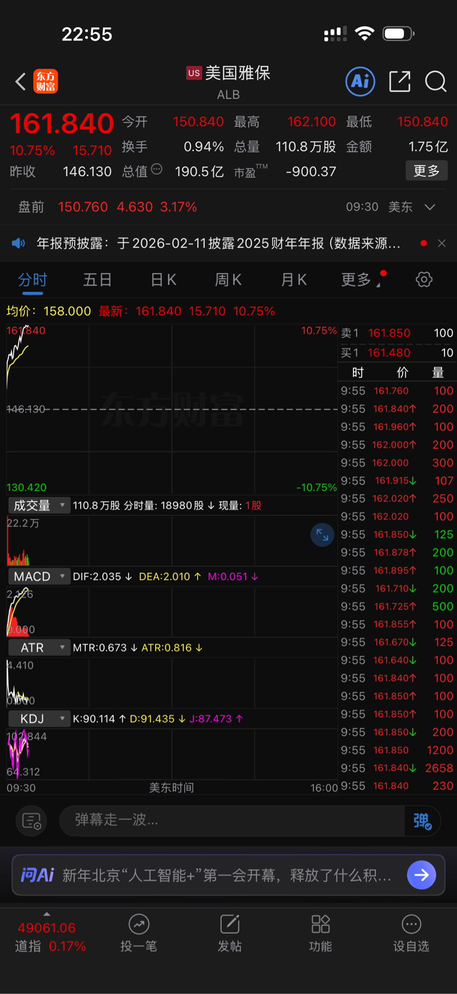Tap the announcement speaker icon

[18, 243]
